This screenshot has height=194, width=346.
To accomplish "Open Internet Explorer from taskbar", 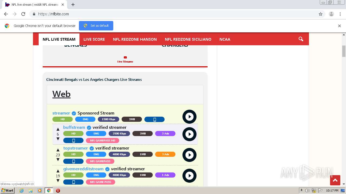I will click(x=22, y=190).
